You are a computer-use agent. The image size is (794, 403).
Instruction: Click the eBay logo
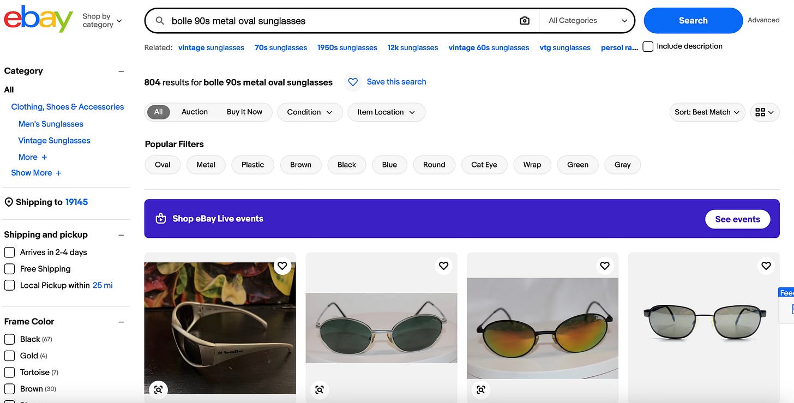coord(38,19)
